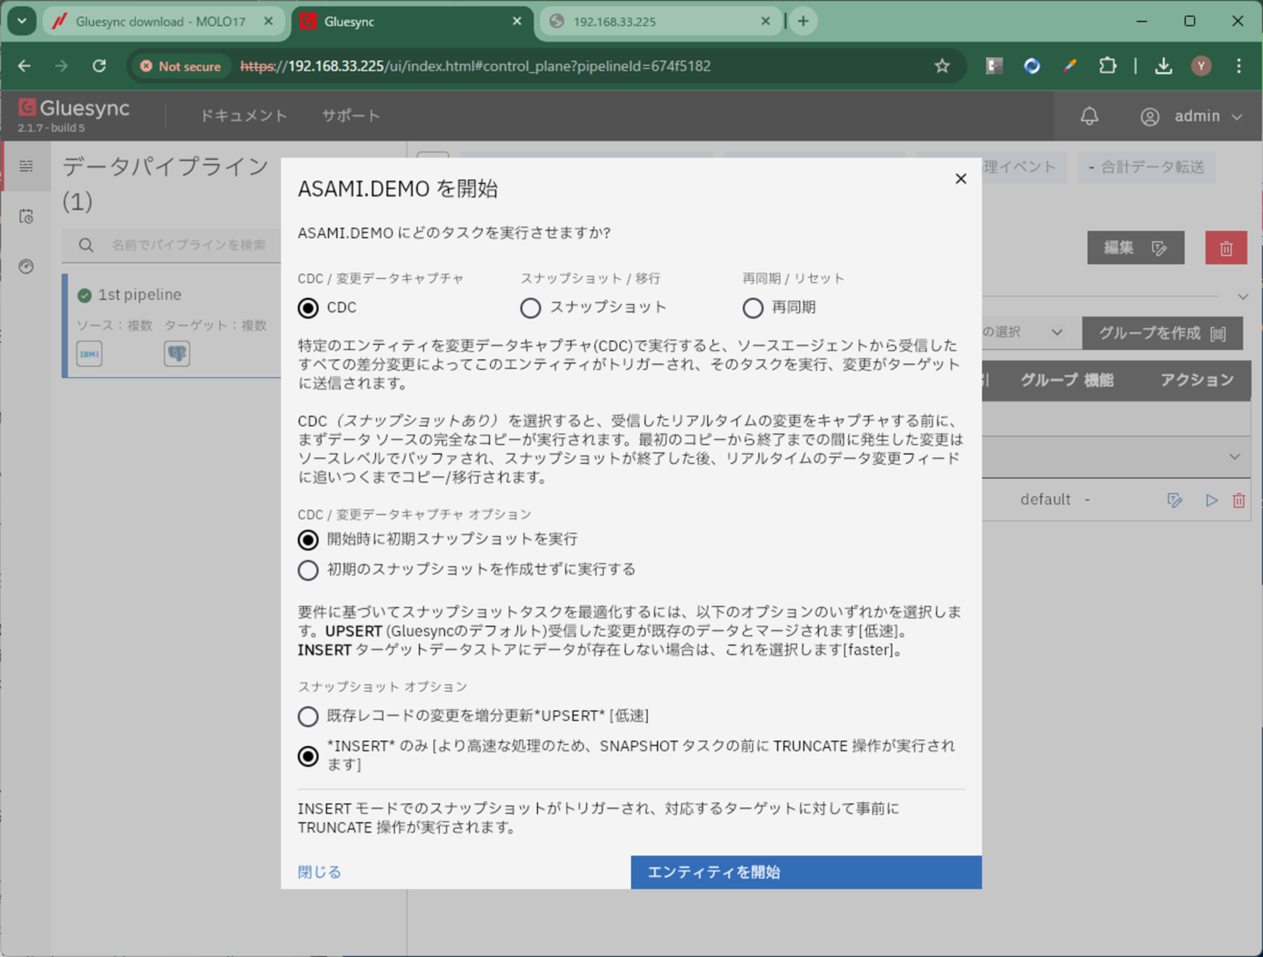
Task: Search tabs using the browser tab list arrow
Action: click(x=22, y=21)
